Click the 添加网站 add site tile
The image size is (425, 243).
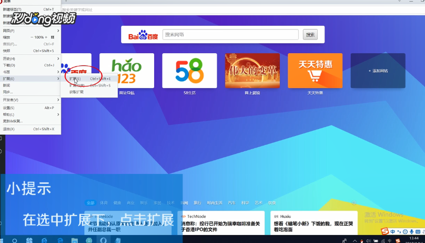(378, 71)
